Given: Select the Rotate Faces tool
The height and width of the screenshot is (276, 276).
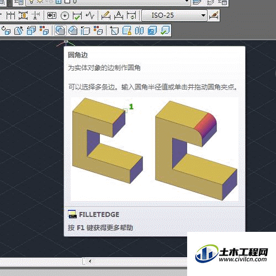Looking at the screenshot, I should (x=6, y=30).
